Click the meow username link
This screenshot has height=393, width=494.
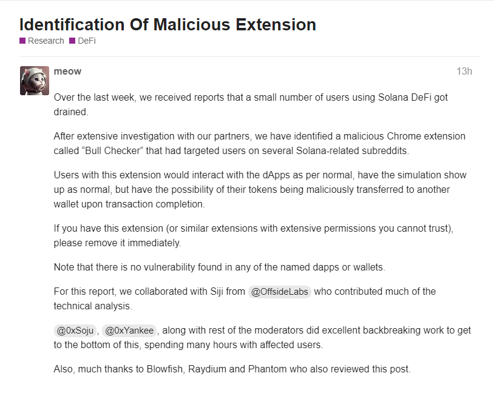67,72
